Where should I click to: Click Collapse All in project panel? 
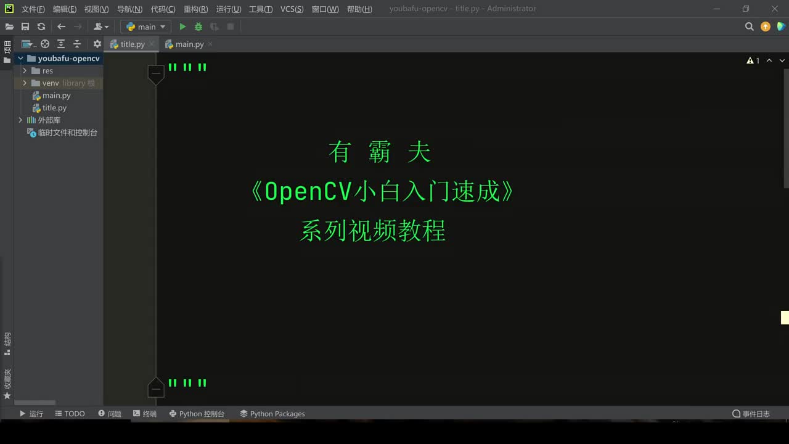click(77, 44)
